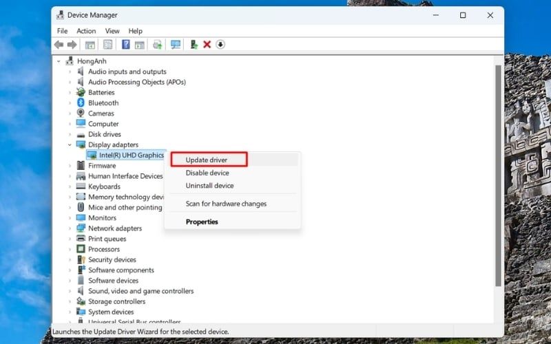Viewport: 551px width, 344px height.
Task: Click the black down-arrow Disable device icon
Action: (220, 45)
